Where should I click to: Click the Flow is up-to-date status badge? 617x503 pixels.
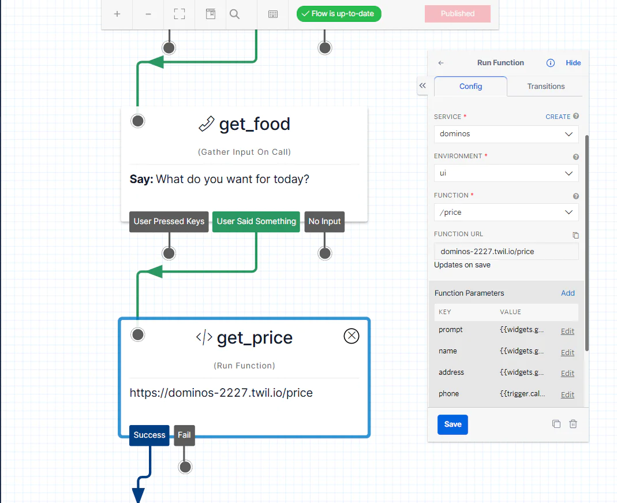pos(339,14)
